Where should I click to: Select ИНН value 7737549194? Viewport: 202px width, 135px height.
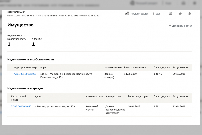pos(49,16)
